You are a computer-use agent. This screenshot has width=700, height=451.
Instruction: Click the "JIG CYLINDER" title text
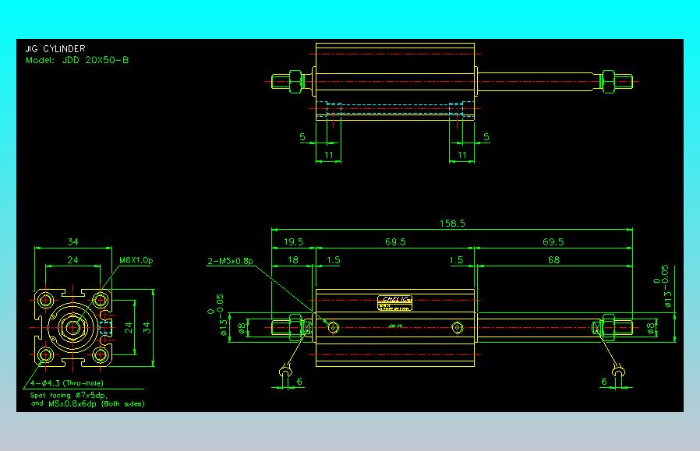coord(55,48)
